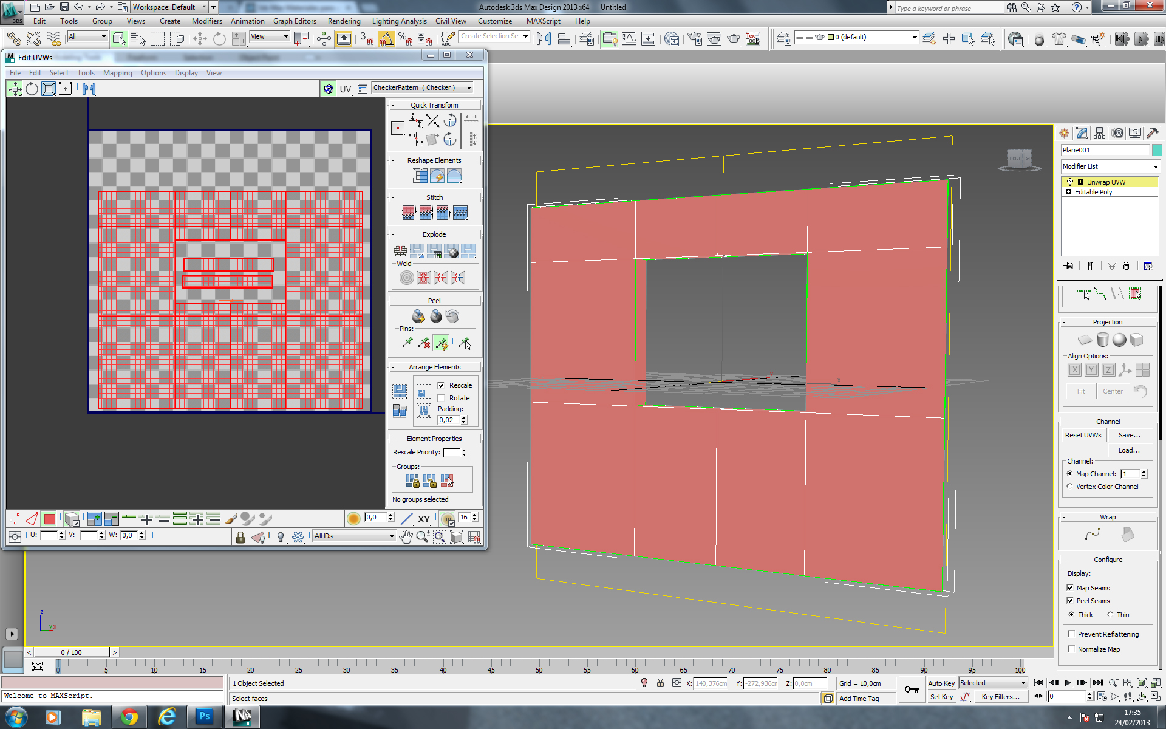
Task: Open the All IDs material dropdown
Action: click(x=391, y=536)
